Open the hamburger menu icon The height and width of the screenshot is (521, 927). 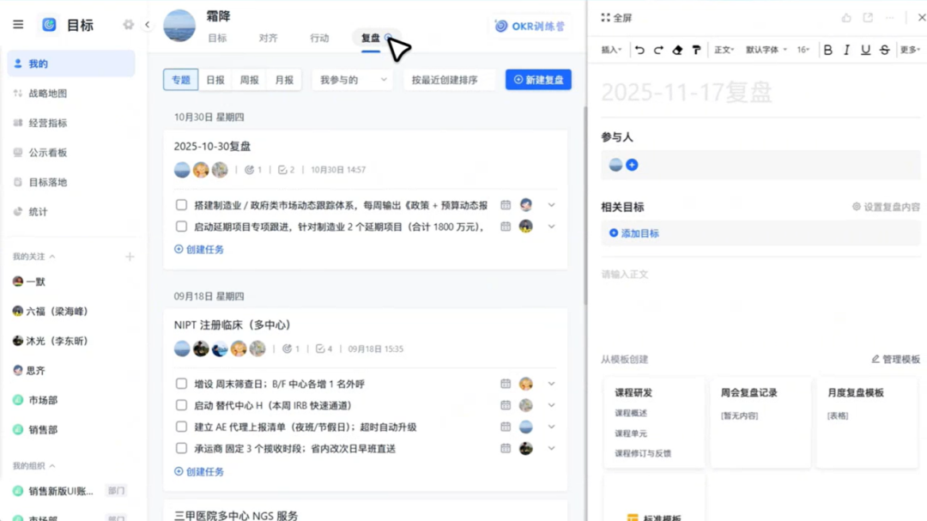pyautogui.click(x=18, y=25)
